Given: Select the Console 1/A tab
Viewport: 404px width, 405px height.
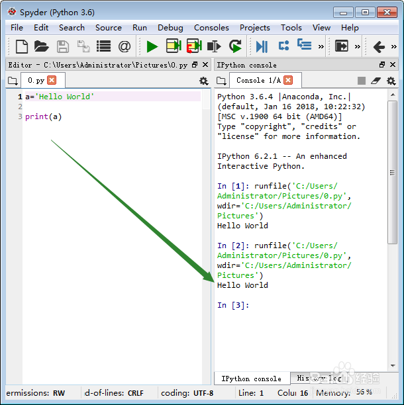Looking at the screenshot, I should click(258, 80).
